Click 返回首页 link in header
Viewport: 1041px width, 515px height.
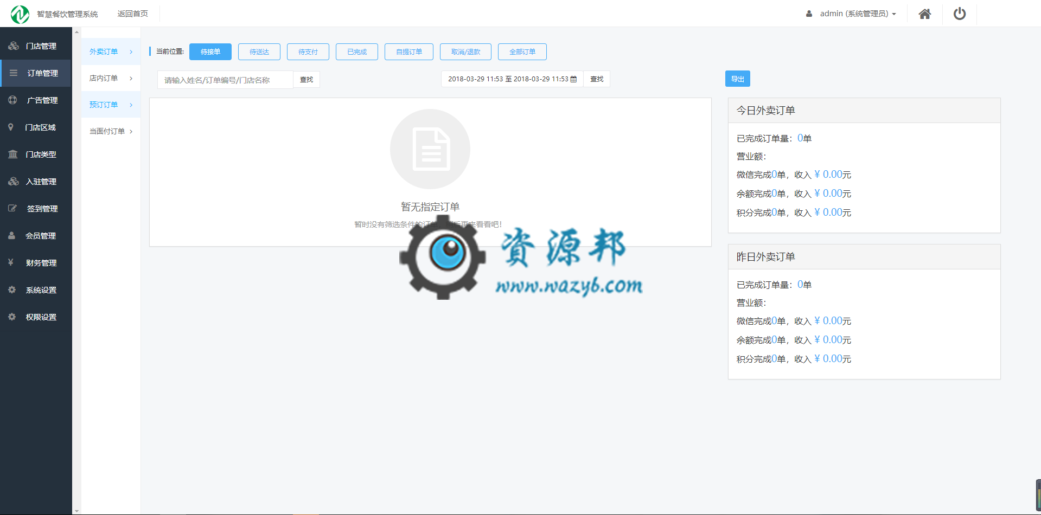click(133, 14)
